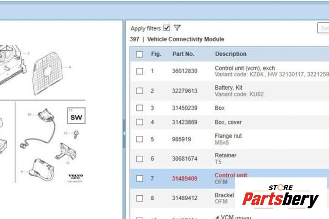This screenshot has height=219, width=329.
Task: Select the antenna module part 10 in diagram
Action: pyautogui.click(x=45, y=117)
